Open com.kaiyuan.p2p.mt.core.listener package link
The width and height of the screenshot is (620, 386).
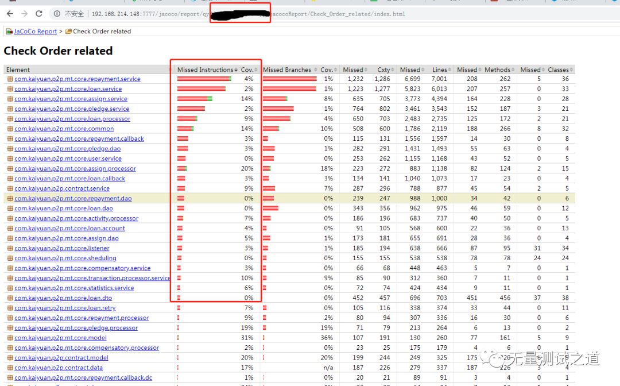click(x=61, y=248)
